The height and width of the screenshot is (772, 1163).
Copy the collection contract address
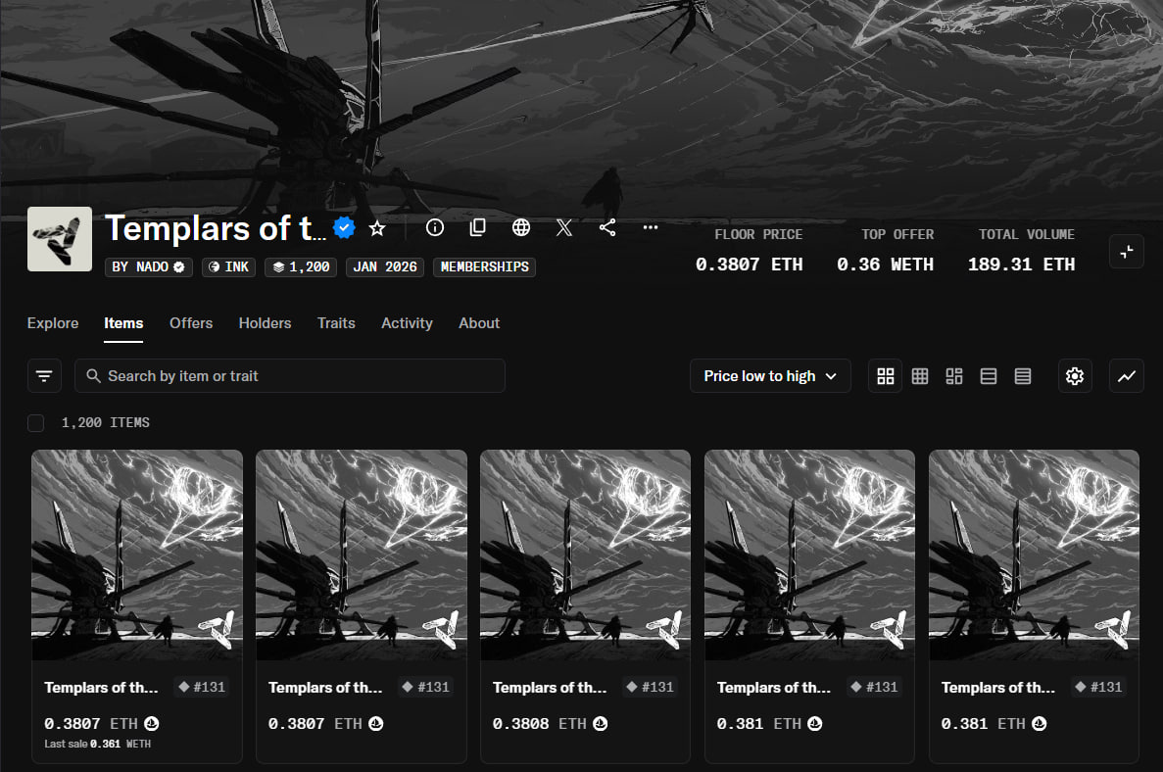click(478, 228)
